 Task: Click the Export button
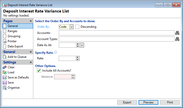point(127,102)
